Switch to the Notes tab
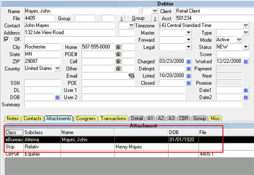 [12, 119]
